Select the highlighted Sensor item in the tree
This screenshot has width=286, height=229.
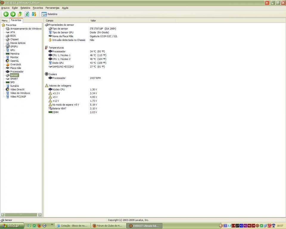[14, 75]
